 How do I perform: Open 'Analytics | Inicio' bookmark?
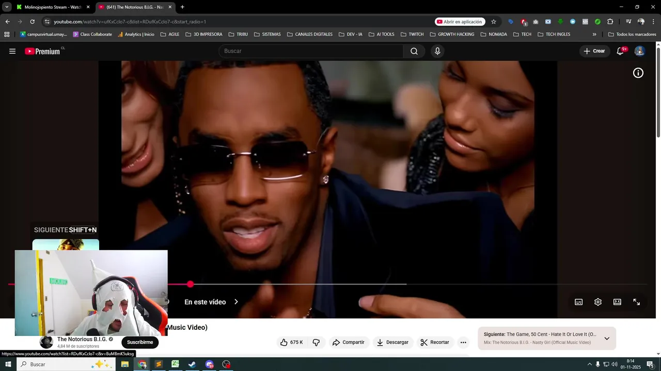point(136,35)
